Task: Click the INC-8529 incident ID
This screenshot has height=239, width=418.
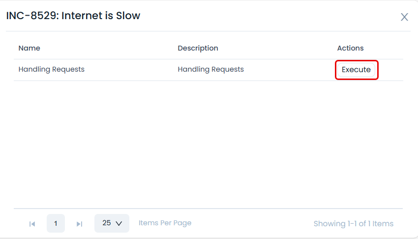Action: tap(30, 16)
